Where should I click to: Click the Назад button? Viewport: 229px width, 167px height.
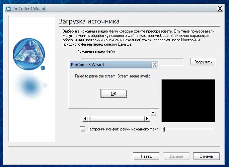click(146, 156)
